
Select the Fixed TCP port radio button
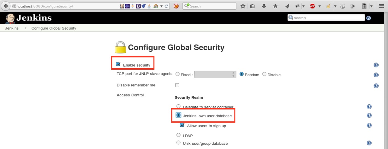(178, 74)
